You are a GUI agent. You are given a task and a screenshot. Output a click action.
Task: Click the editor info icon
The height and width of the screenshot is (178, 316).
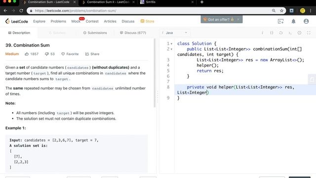pyautogui.click(x=262, y=33)
